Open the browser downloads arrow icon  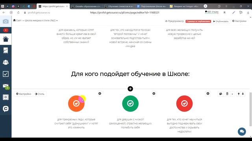(x=248, y=13)
